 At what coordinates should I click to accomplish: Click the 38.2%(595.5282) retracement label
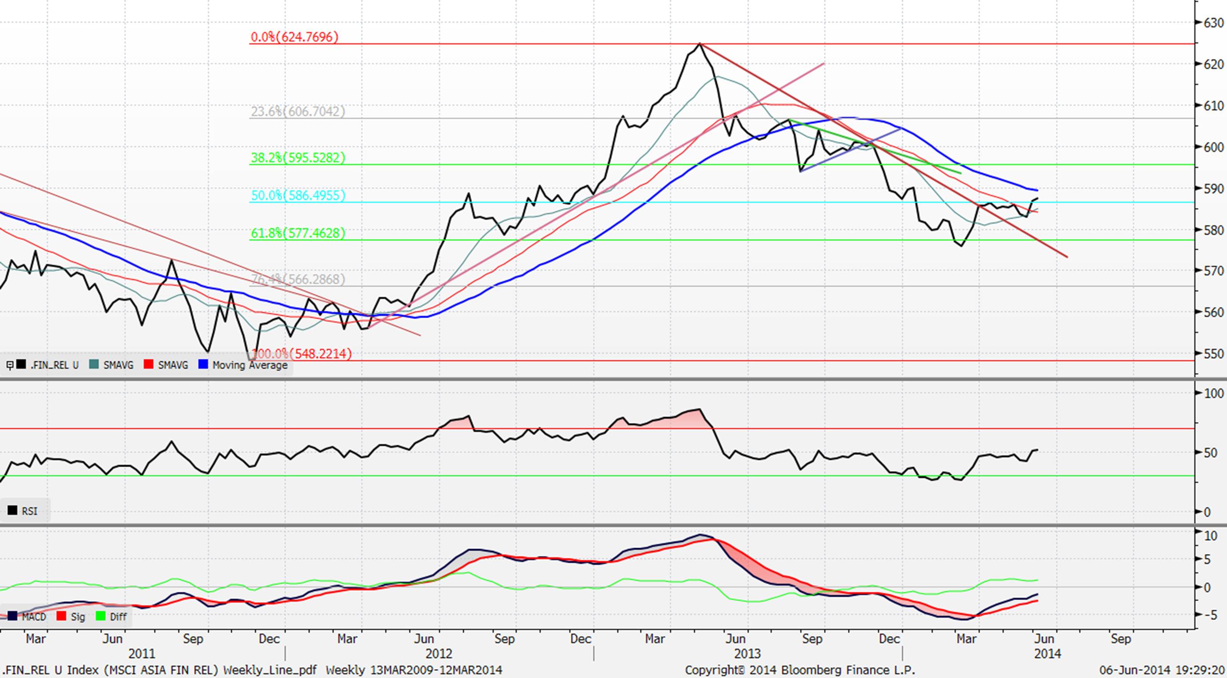click(x=298, y=157)
